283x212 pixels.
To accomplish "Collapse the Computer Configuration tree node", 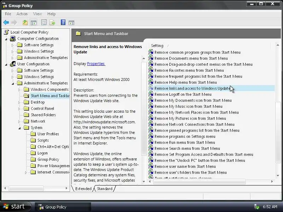I will 6,39.
